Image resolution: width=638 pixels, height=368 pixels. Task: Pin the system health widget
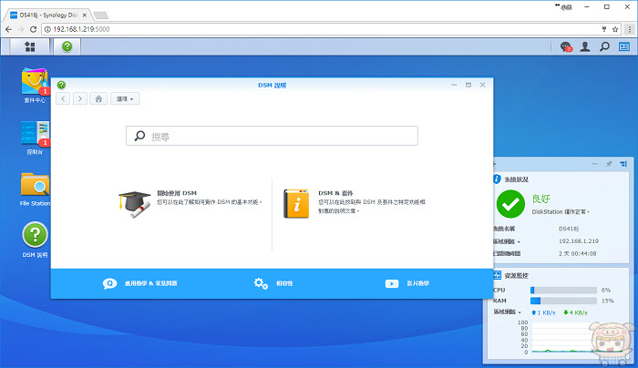[x=609, y=164]
